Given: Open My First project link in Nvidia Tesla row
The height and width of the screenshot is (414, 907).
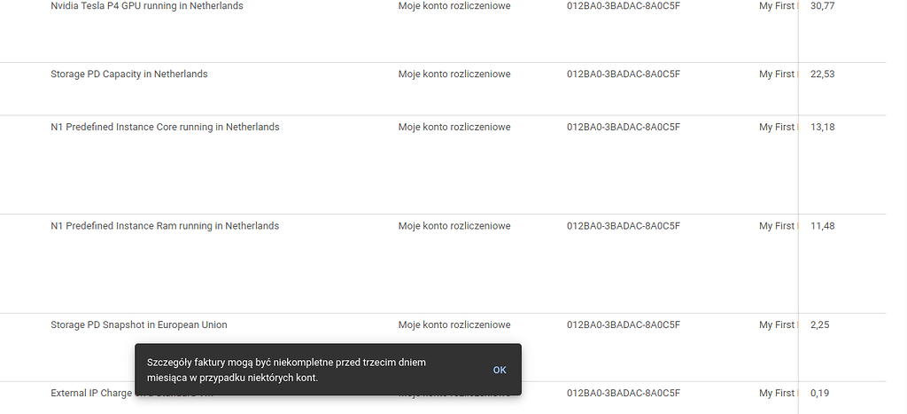Looking at the screenshot, I should click(x=777, y=6).
